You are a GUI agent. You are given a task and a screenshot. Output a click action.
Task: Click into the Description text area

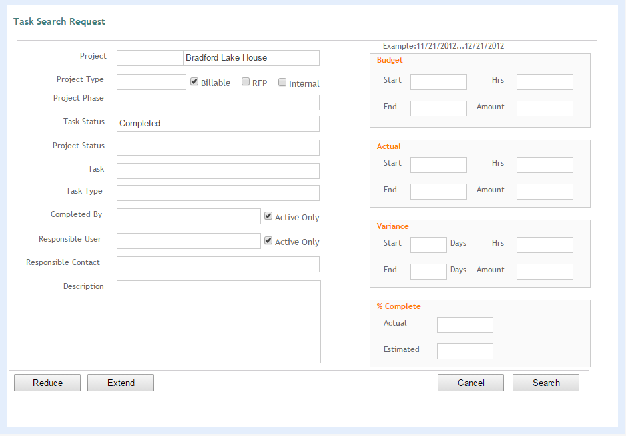(x=218, y=322)
